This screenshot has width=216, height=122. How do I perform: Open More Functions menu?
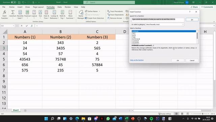[x=70, y=15]
